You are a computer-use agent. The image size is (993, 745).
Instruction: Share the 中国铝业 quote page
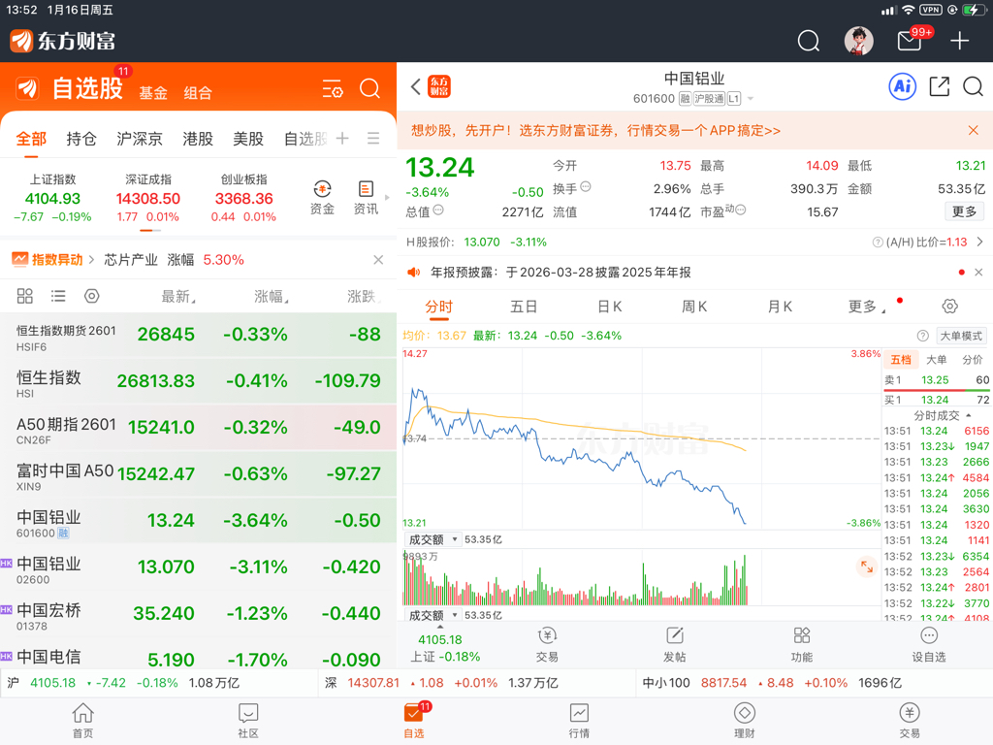[939, 86]
